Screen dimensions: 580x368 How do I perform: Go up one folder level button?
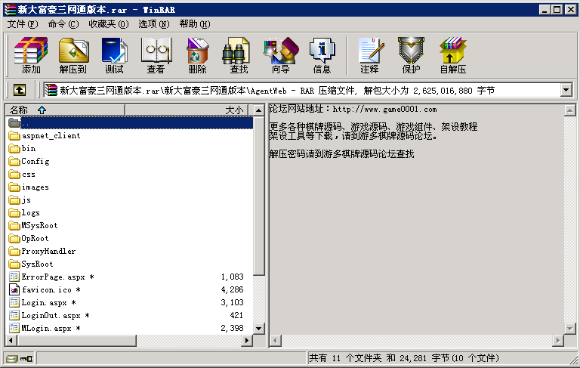click(20, 90)
